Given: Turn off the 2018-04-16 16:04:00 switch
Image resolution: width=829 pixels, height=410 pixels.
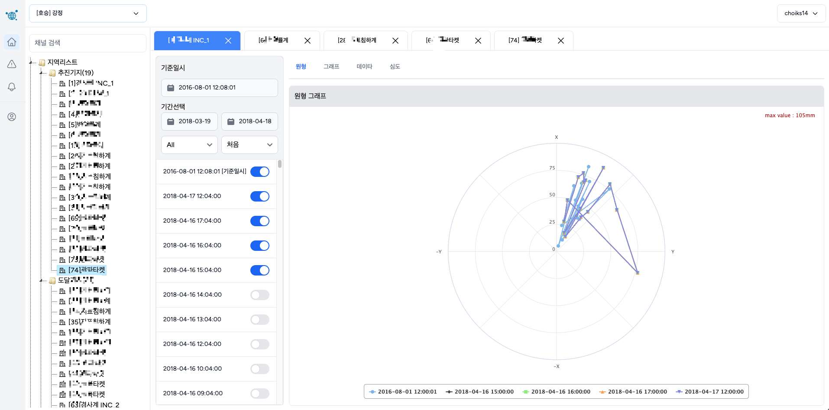Looking at the screenshot, I should (x=260, y=246).
